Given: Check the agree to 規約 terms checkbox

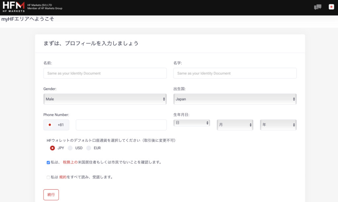Looking at the screenshot, I should click(x=48, y=177).
